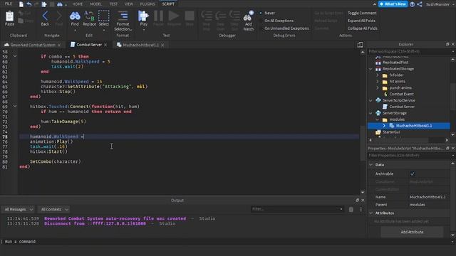The width and height of the screenshot is (456, 256).
Task: Open the All Messages dropdown
Action: coord(19,209)
